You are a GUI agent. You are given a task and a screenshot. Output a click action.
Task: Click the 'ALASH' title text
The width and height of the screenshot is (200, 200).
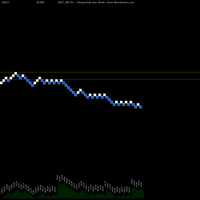coord(40,2)
